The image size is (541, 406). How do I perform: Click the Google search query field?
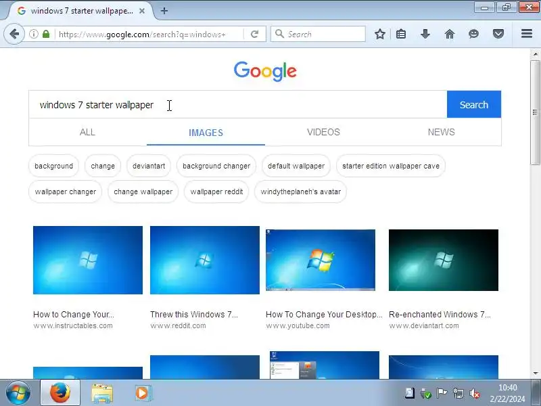(x=238, y=105)
